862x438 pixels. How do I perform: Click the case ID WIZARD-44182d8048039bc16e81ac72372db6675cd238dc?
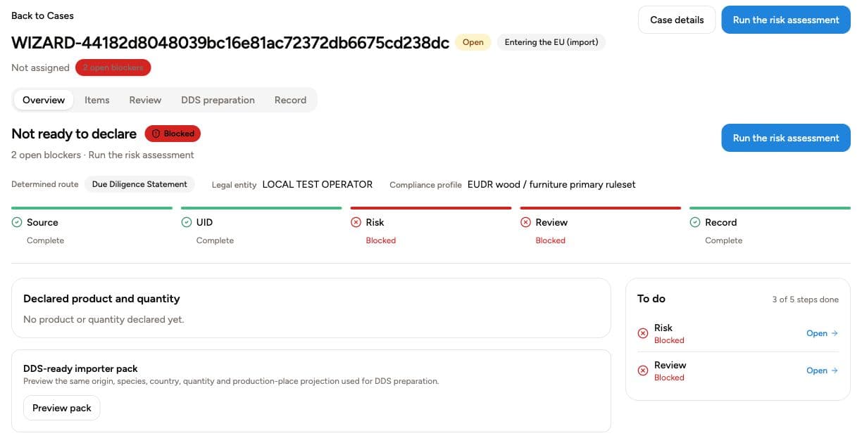point(230,42)
